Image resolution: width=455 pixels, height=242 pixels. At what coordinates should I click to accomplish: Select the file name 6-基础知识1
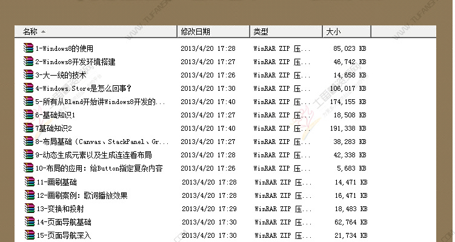[55, 115]
